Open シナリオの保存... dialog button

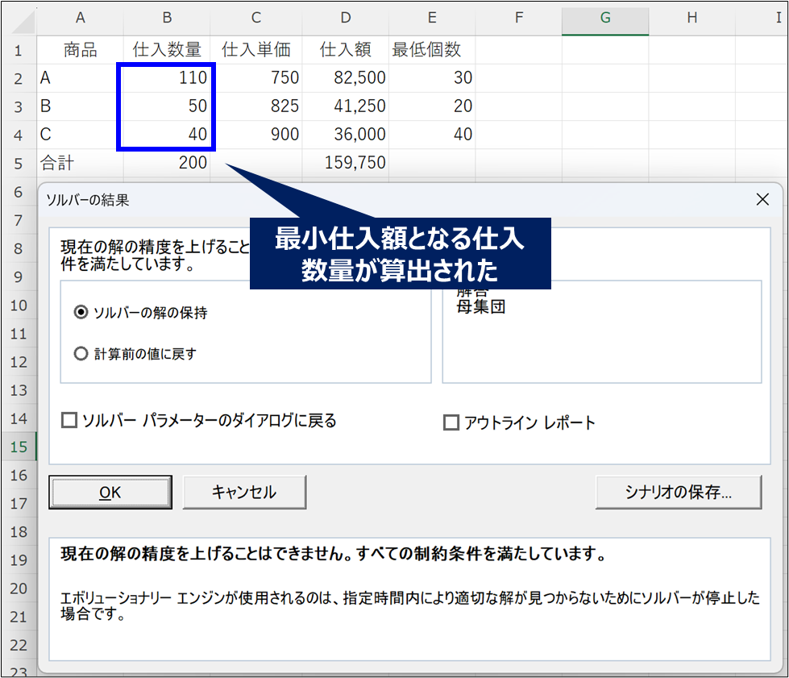(x=678, y=492)
